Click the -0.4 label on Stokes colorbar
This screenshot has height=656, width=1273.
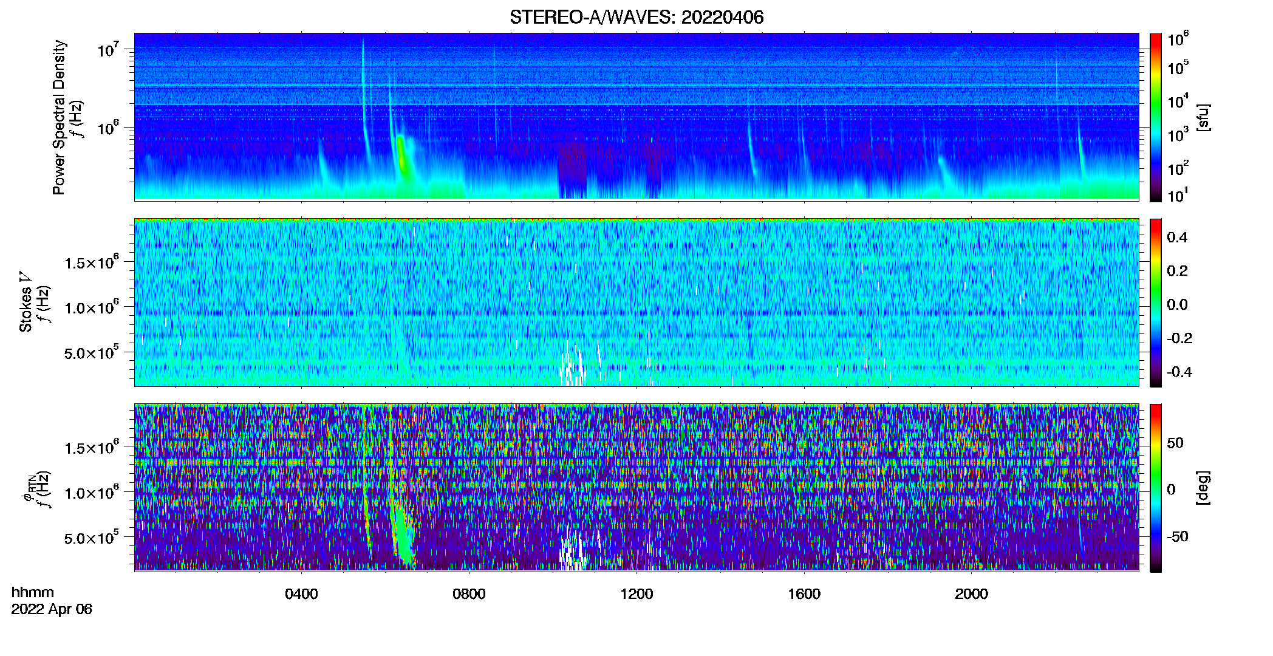(1179, 372)
